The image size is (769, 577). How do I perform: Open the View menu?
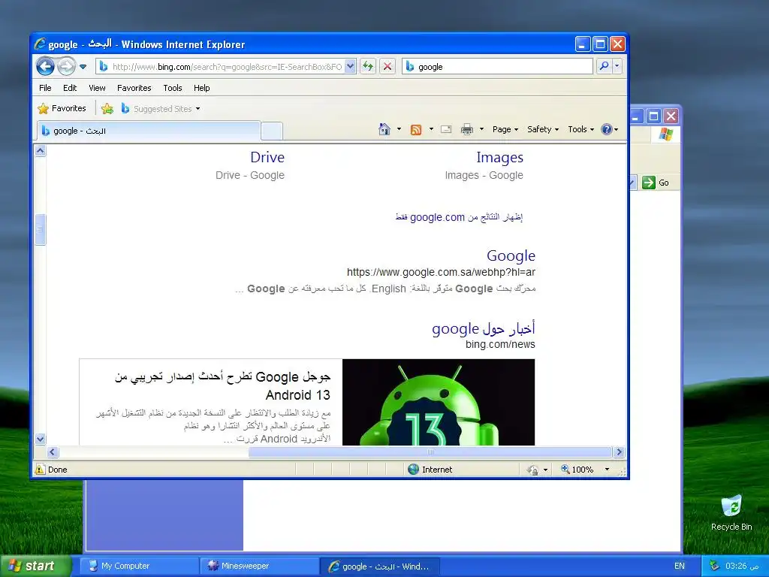point(97,88)
